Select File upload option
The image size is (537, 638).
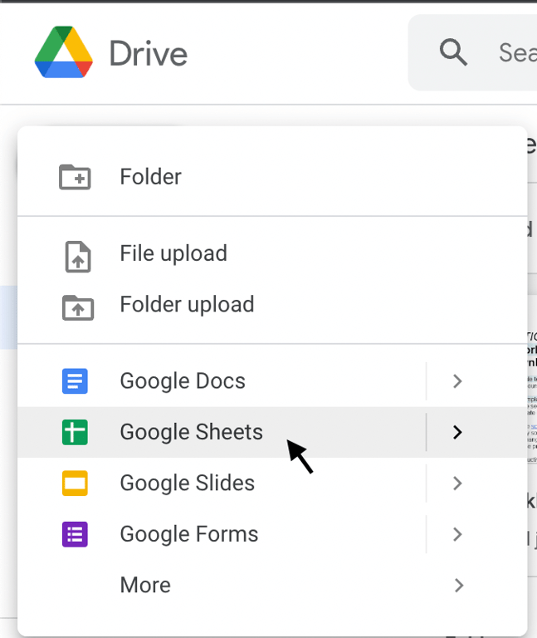[x=272, y=253]
